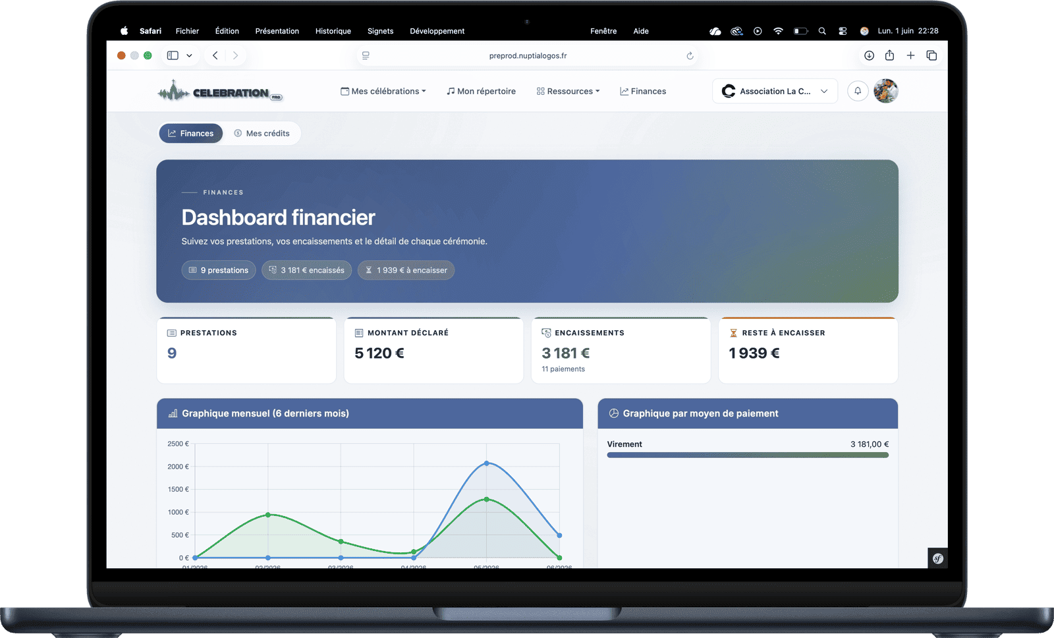Open the Développement menu
1054x638 pixels.
tap(437, 31)
